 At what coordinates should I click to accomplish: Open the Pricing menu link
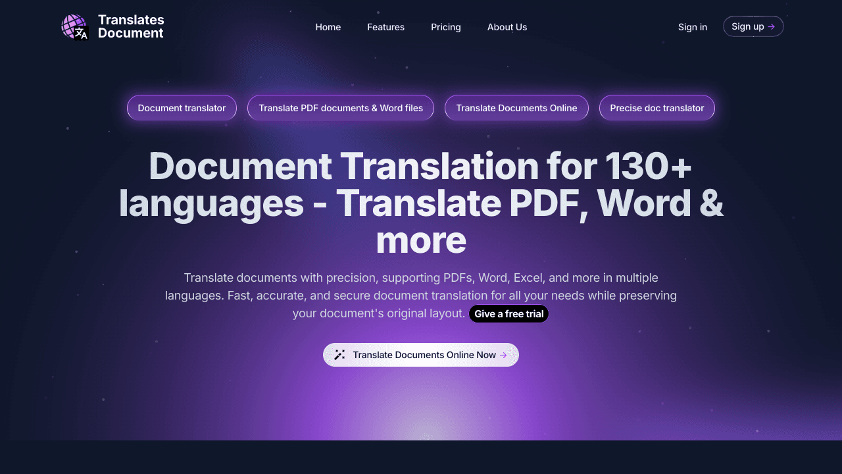(x=446, y=27)
